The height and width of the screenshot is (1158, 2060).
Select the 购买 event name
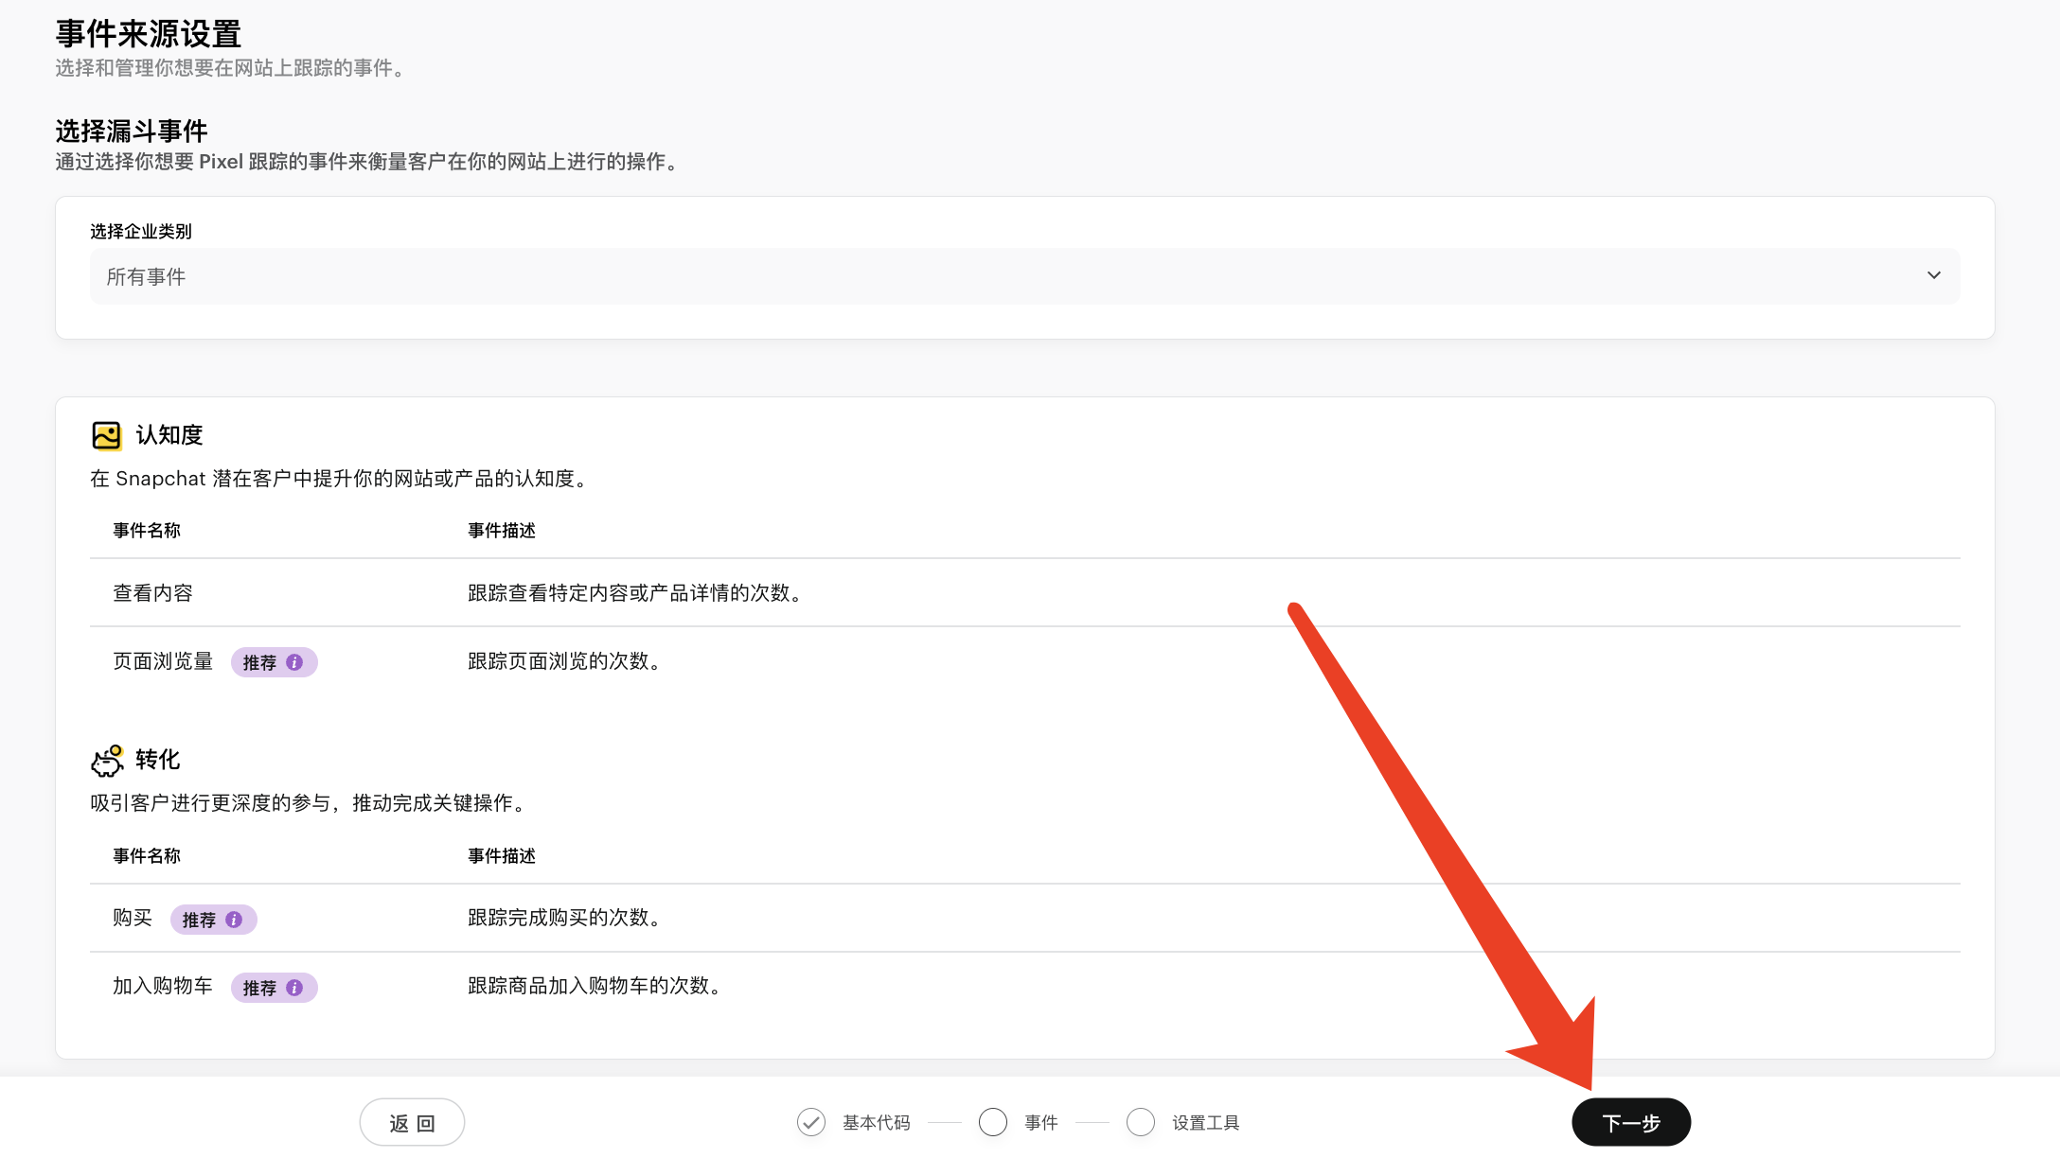[x=133, y=918]
